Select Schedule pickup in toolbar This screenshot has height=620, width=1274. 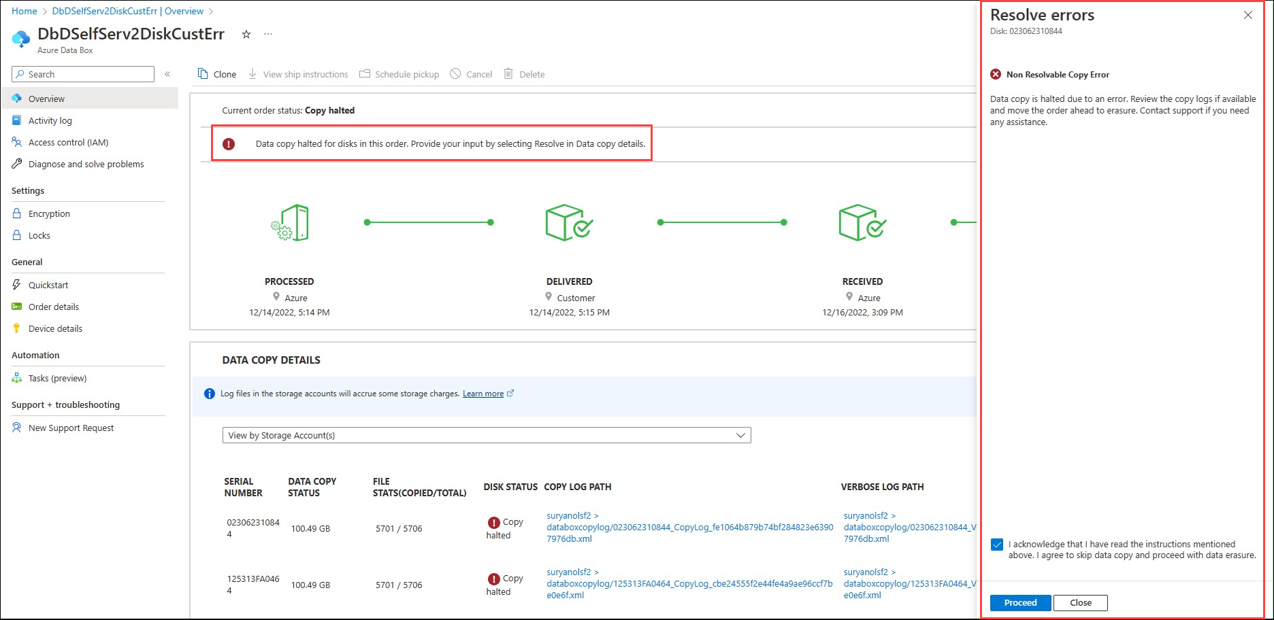[x=399, y=74]
